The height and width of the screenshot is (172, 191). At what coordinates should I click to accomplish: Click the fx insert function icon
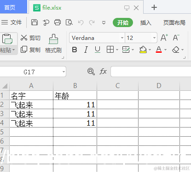(x=103, y=72)
